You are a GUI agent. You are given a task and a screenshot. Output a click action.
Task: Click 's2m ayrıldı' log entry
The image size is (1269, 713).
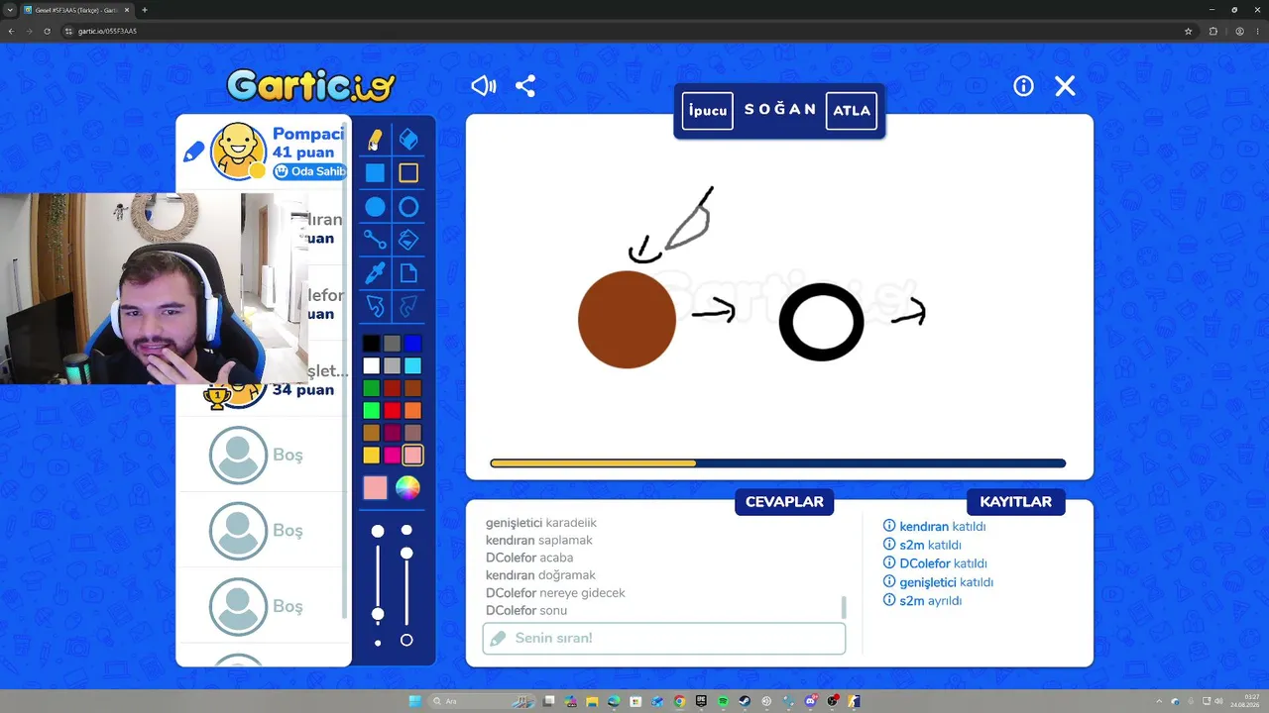[930, 601]
